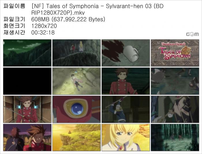Select the blonde girl close-up thumbnail

pos(126,137)
